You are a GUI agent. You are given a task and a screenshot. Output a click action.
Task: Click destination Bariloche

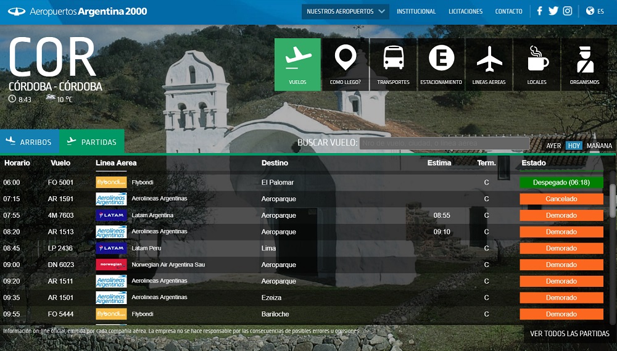pyautogui.click(x=275, y=314)
